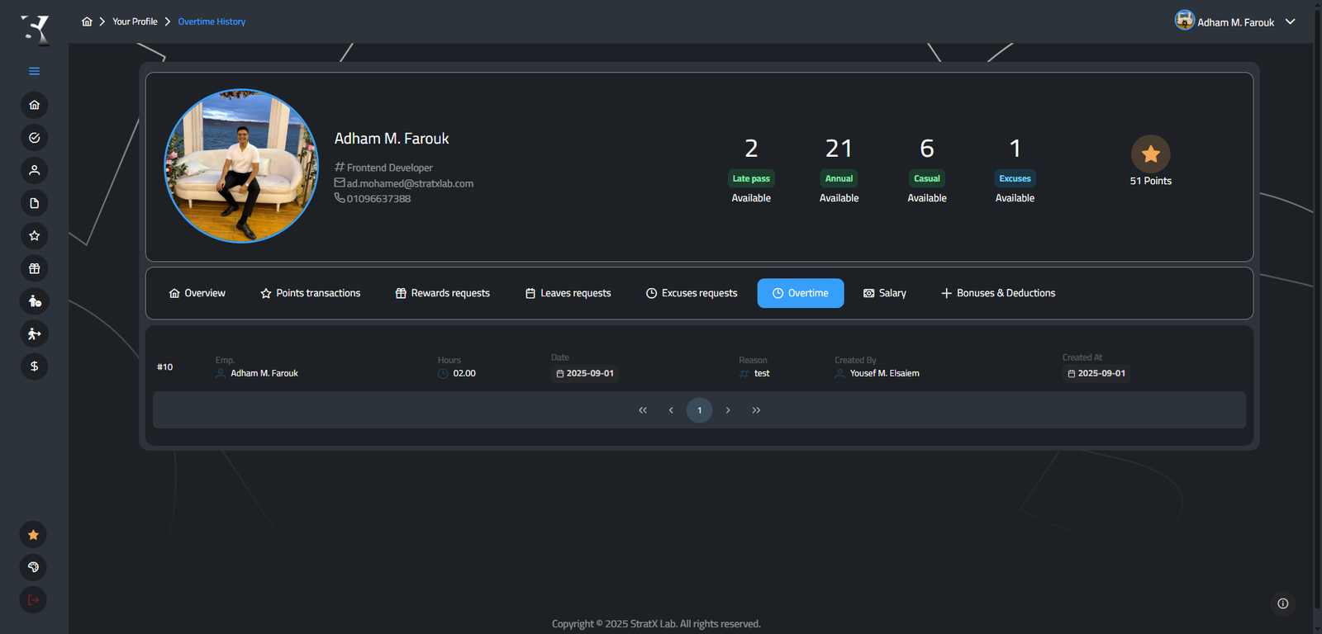Go to the next page arrow
The width and height of the screenshot is (1322, 634).
tap(728, 410)
